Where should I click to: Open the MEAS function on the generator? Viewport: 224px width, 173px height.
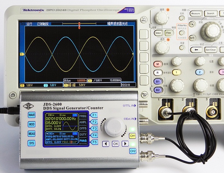click(x=32, y=134)
